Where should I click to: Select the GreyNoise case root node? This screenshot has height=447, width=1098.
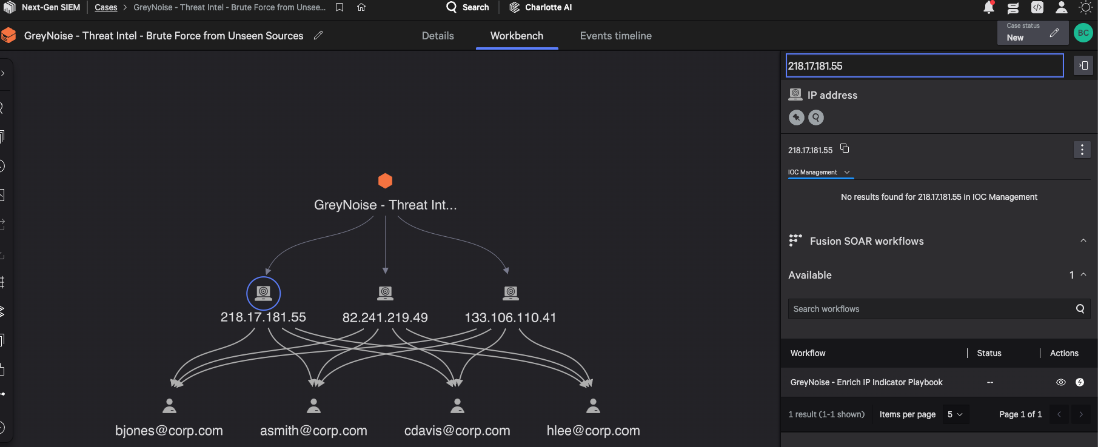click(x=385, y=181)
